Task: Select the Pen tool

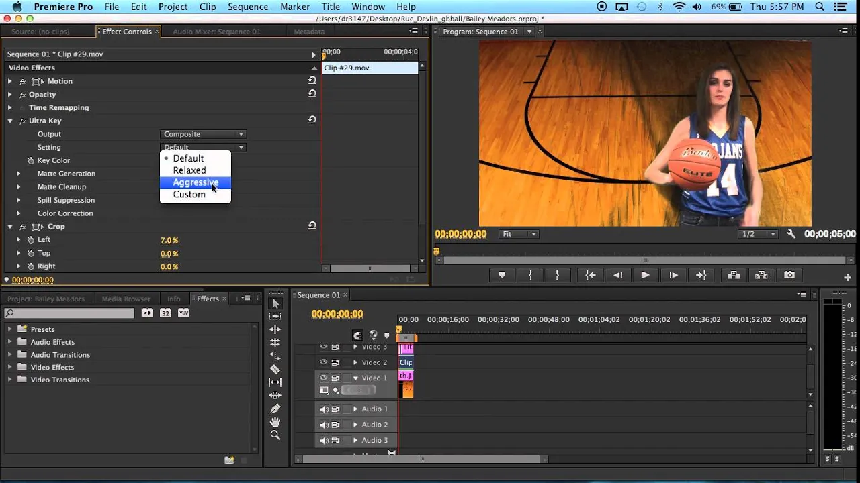Action: coord(275,409)
